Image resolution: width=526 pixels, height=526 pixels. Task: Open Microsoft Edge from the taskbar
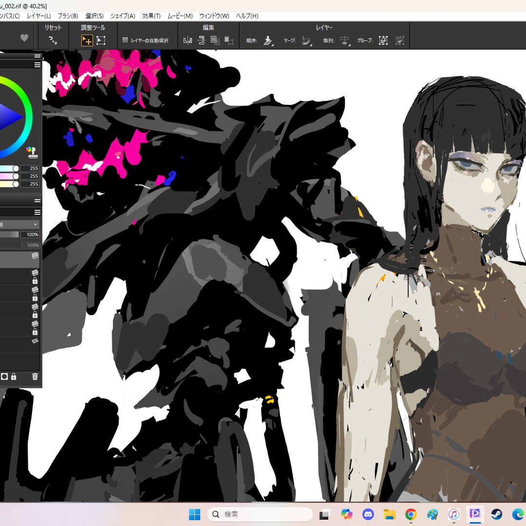(518, 514)
